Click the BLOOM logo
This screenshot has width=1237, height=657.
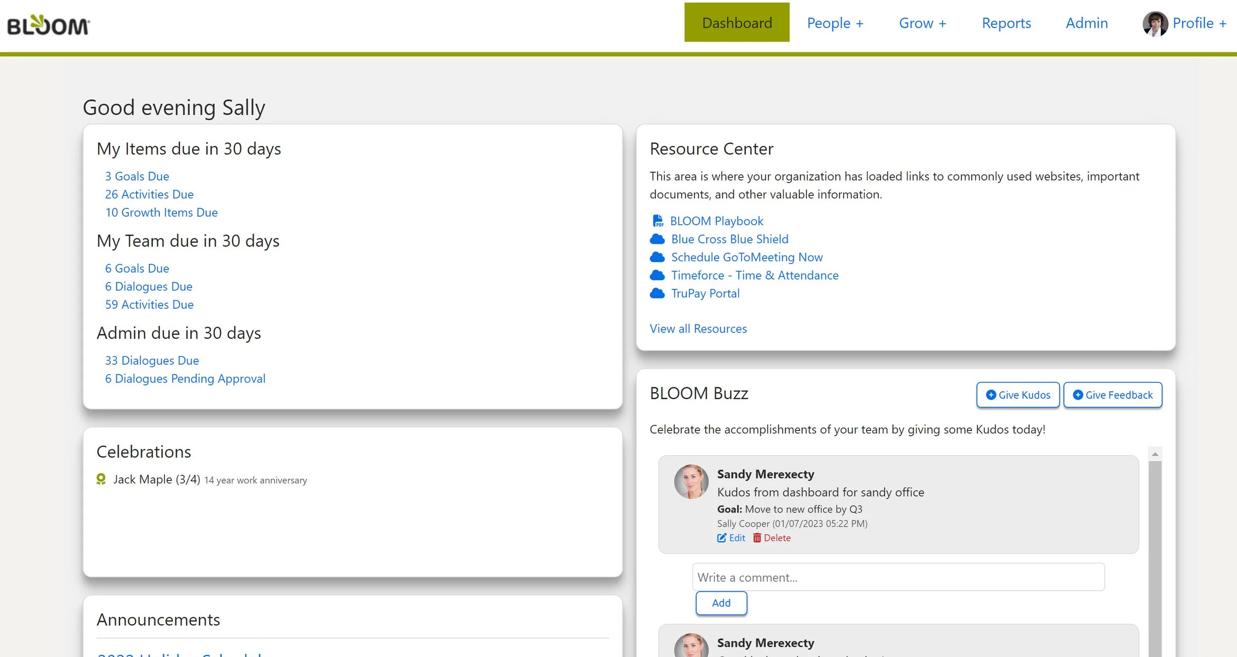[x=48, y=25]
